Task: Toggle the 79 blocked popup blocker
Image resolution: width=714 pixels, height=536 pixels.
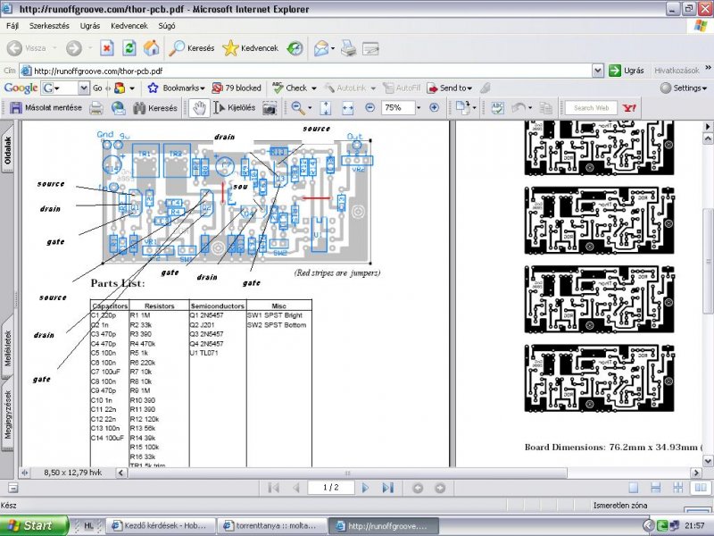Action: (237, 88)
